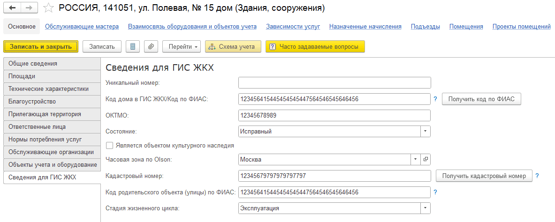
Task: Click Получить код по ФИАС button
Action: [481, 99]
